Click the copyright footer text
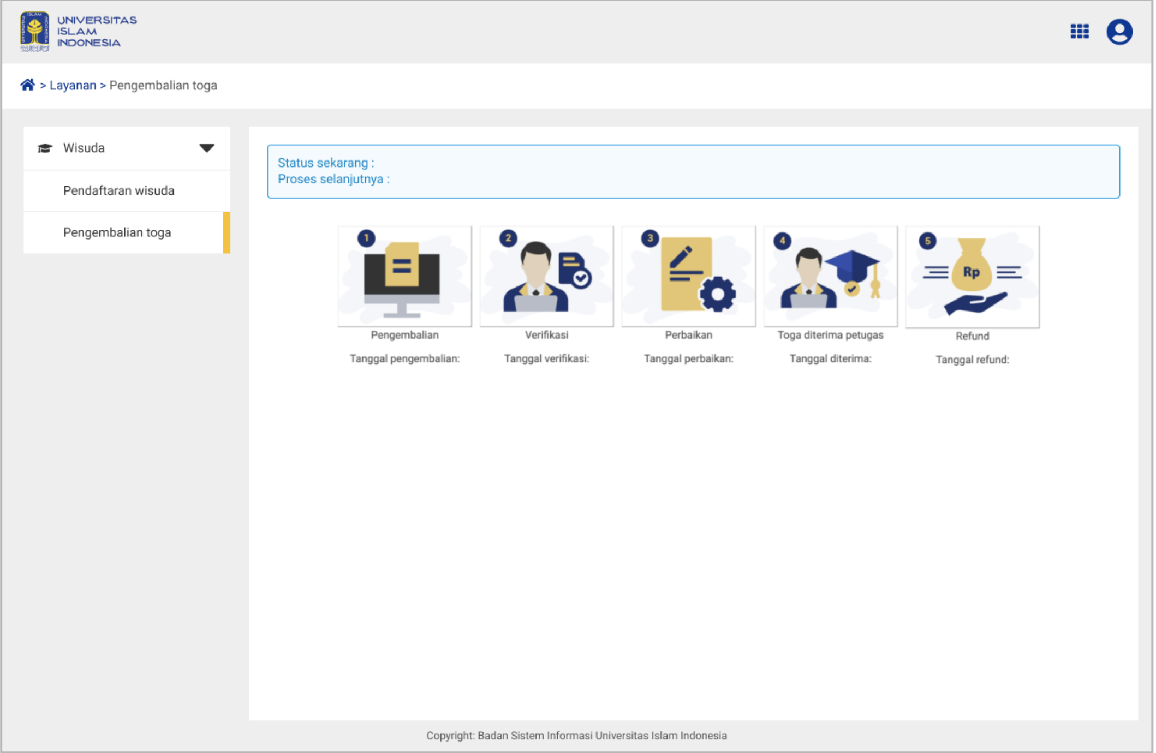Screen dimensions: 1156x753 (x=576, y=736)
